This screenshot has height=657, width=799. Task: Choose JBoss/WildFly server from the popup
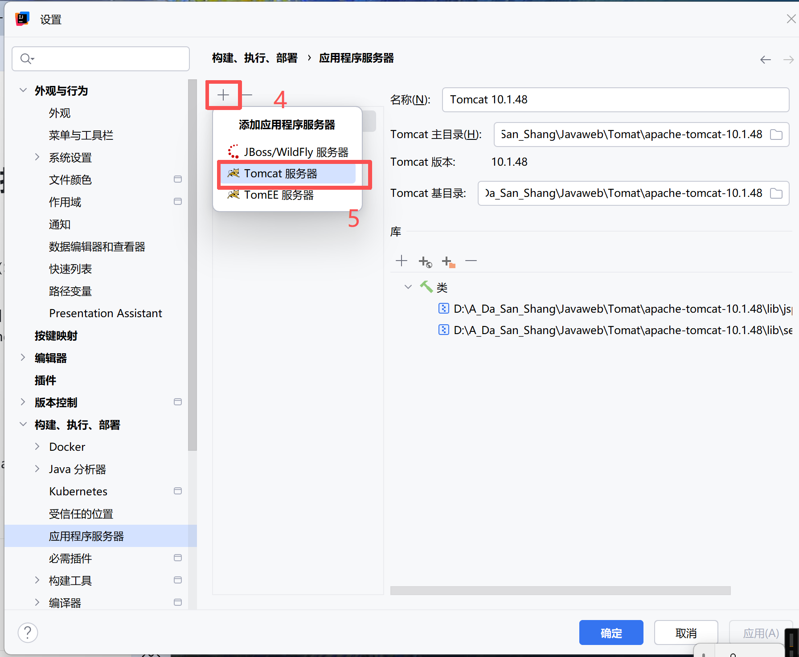click(x=288, y=152)
